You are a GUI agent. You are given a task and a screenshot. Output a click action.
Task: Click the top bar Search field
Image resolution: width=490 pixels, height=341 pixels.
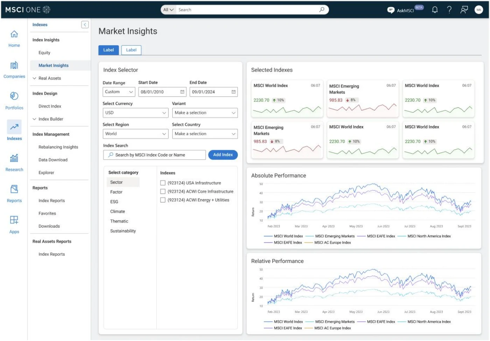(x=246, y=10)
